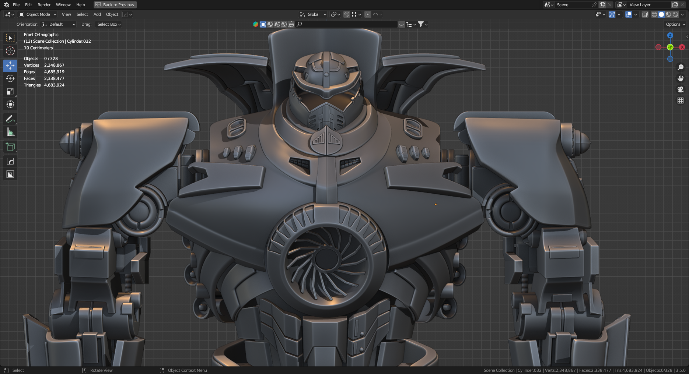This screenshot has width=689, height=374.
Task: Click the scene pin icon
Action: coord(594,5)
